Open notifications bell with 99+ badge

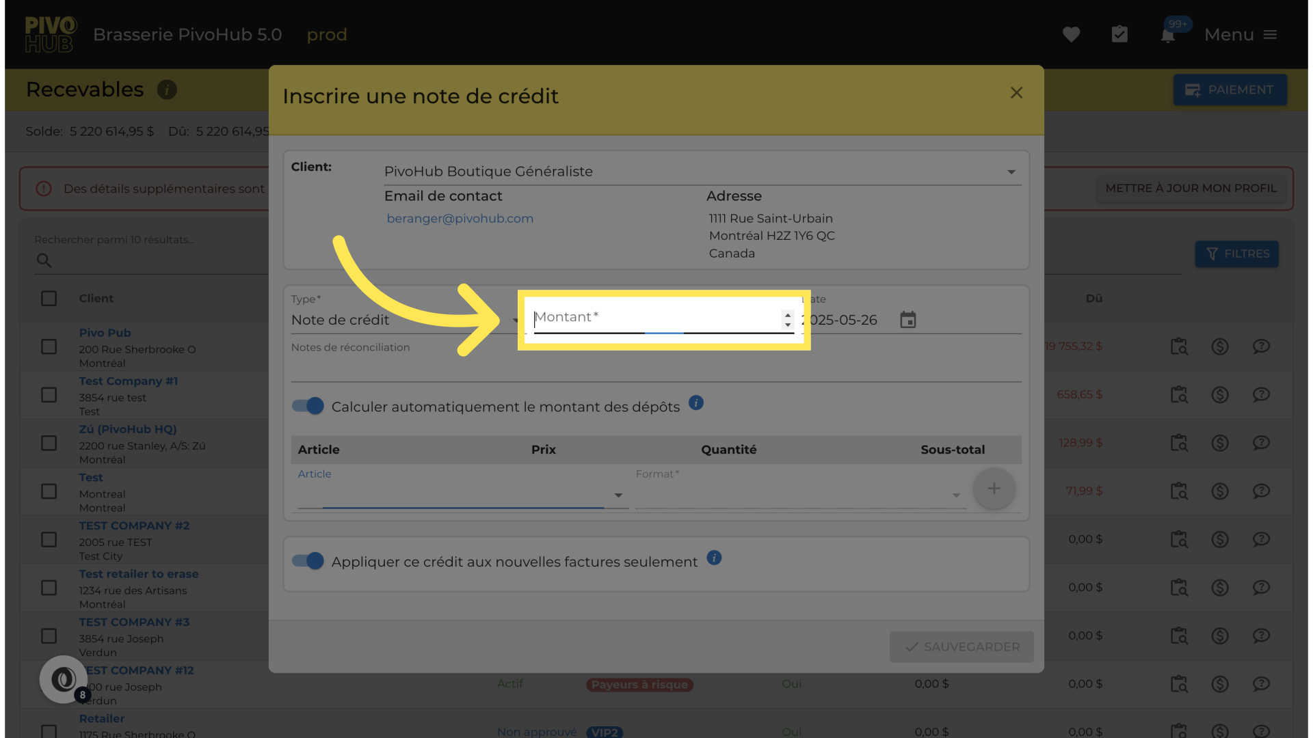click(1168, 35)
